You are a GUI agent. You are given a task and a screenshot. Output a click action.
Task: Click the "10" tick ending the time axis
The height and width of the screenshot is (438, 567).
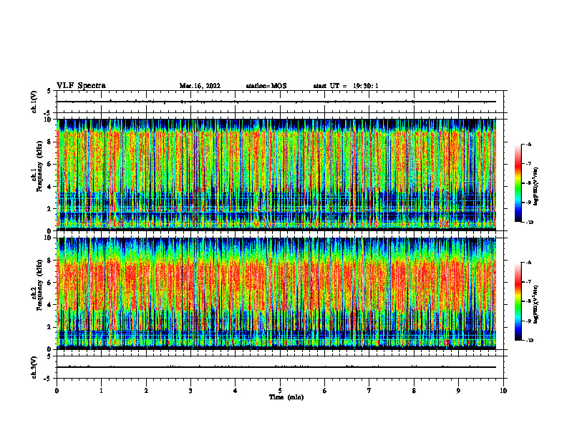(503, 391)
